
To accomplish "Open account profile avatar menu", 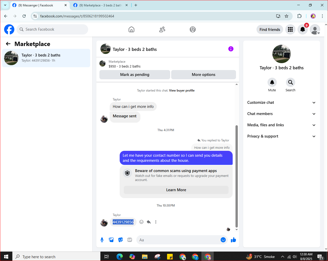I will [x=315, y=29].
